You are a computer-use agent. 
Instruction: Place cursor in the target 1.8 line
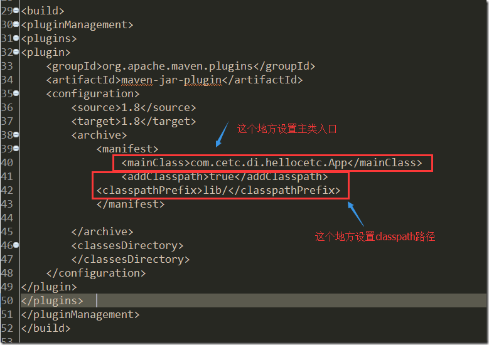(133, 121)
